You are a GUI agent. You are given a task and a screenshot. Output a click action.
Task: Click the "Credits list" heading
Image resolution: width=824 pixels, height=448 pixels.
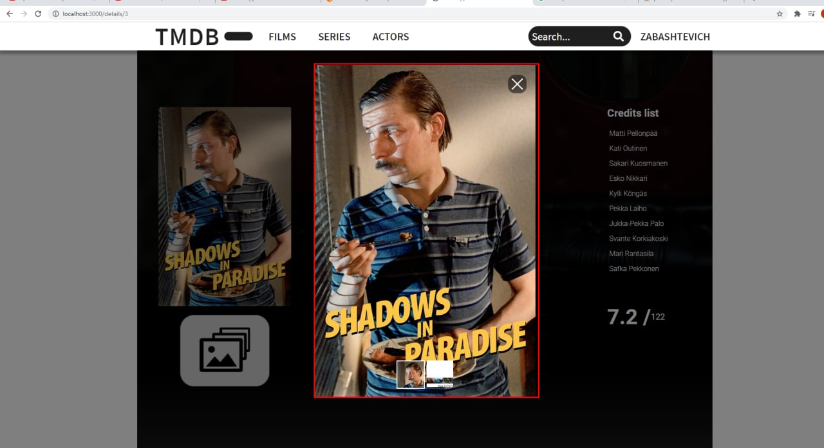tap(633, 113)
